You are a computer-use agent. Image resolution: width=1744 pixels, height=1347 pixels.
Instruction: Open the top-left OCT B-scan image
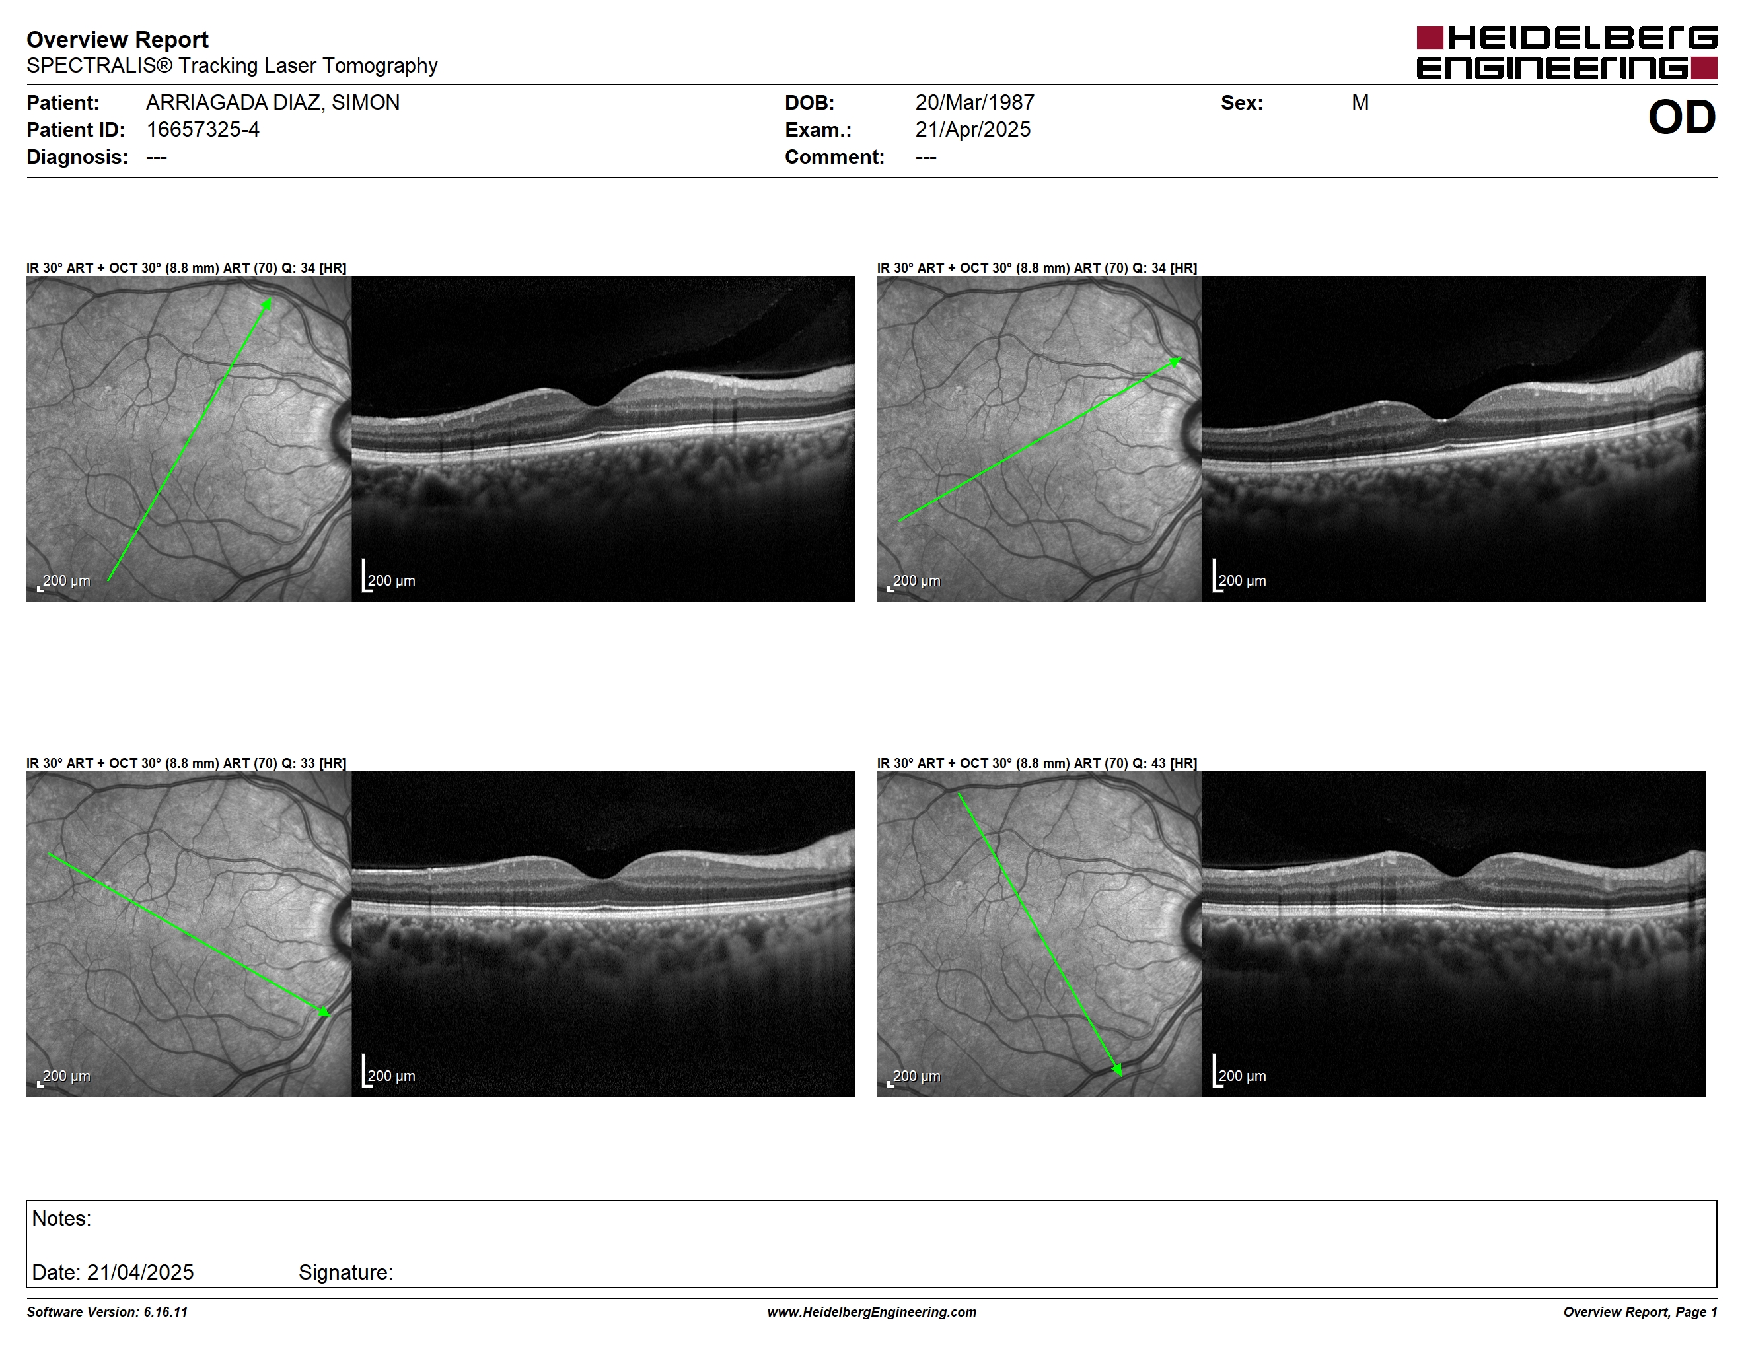coord(603,439)
